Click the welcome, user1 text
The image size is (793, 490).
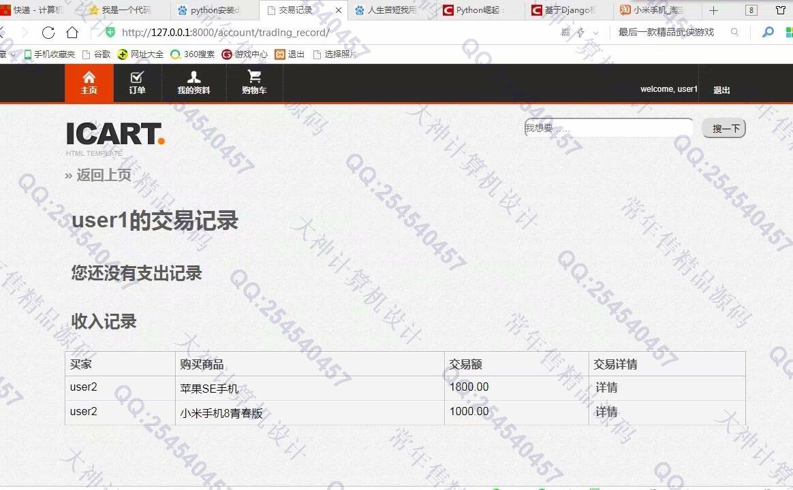point(668,89)
